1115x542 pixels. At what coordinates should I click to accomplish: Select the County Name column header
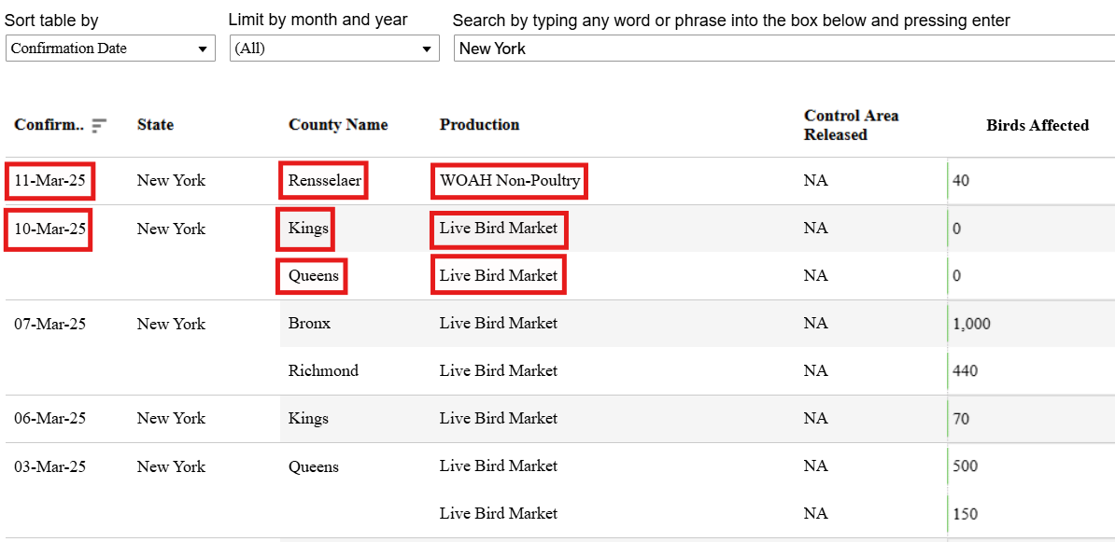[x=338, y=125]
